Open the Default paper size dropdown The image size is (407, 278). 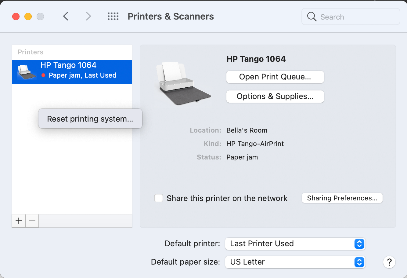coord(295,262)
